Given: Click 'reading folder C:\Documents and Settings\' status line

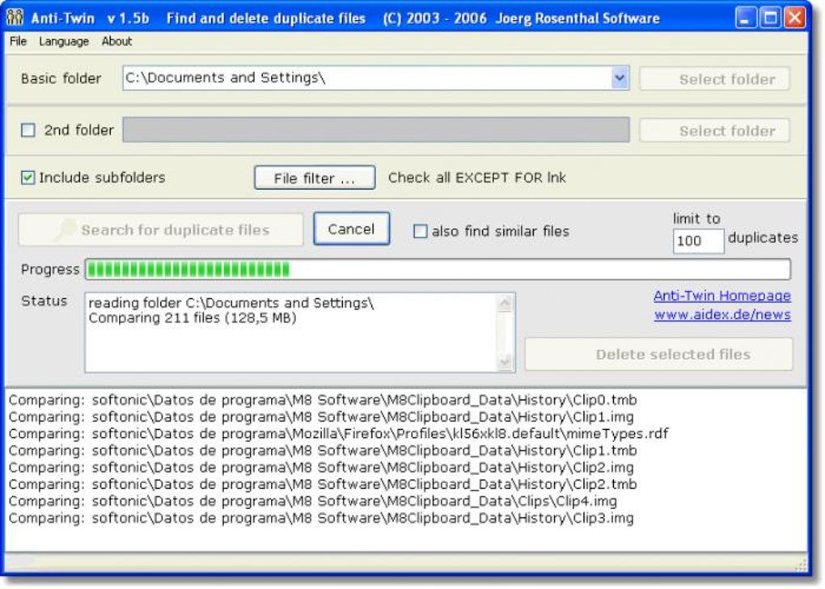Looking at the screenshot, I should tap(231, 303).
